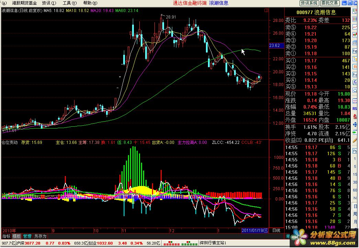The width and height of the screenshot is (359, 248).
Task: Open the 港股期货基金 menu
Action: [24, 3]
